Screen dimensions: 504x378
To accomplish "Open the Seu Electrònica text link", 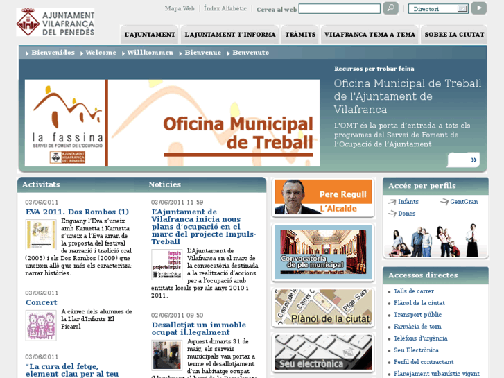I will tap(416, 350).
